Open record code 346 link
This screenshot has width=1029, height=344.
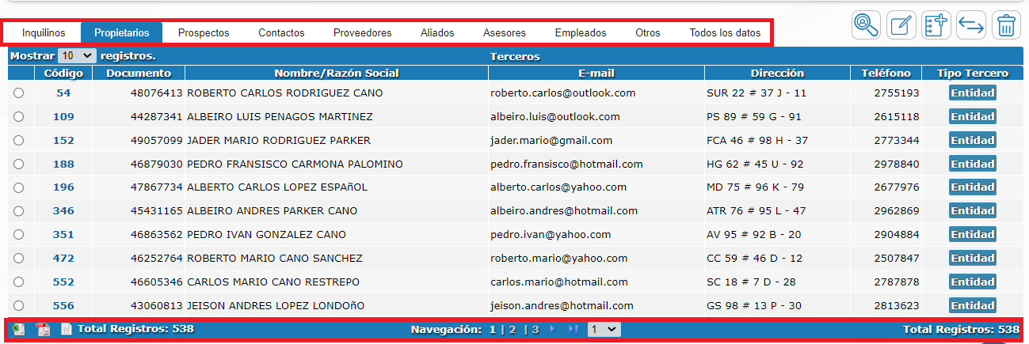tap(63, 211)
